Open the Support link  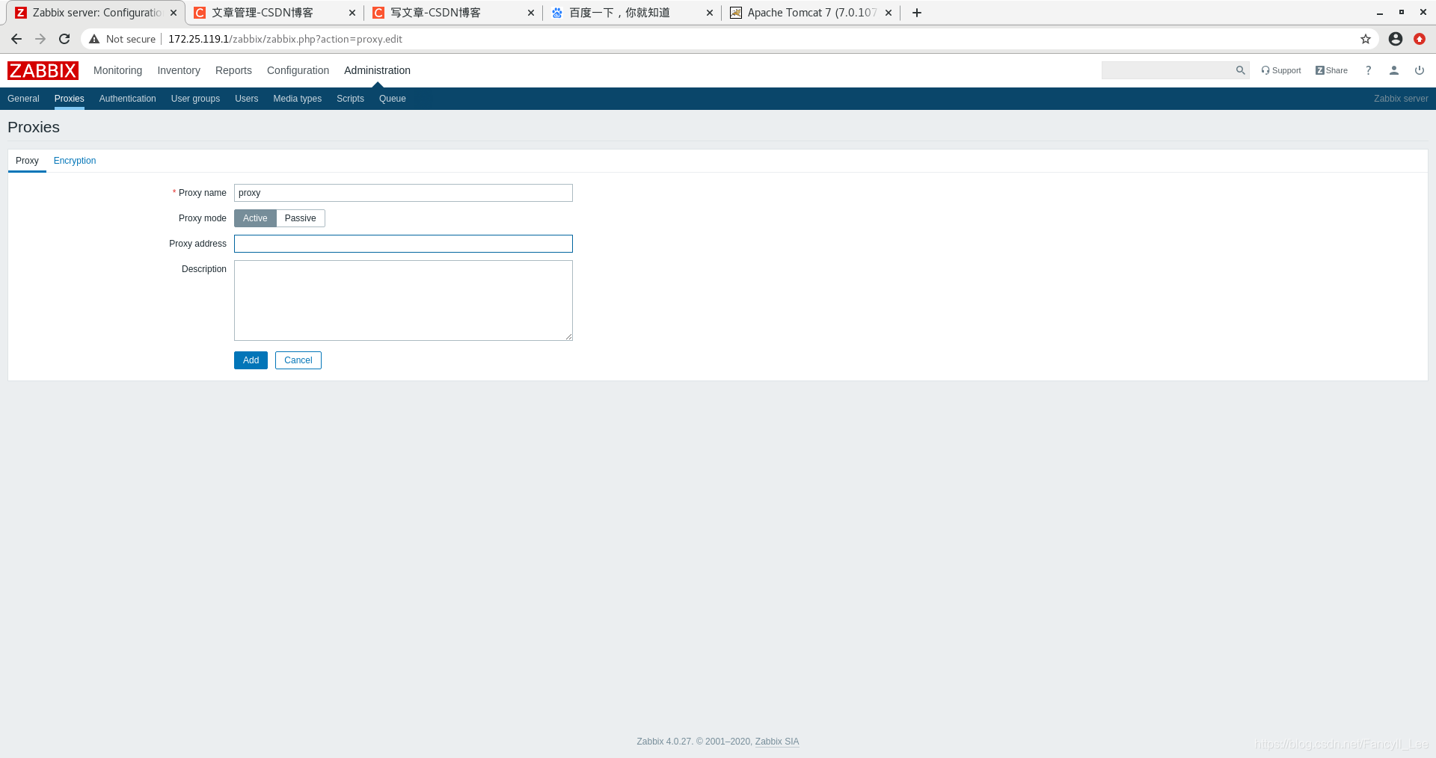(x=1281, y=70)
